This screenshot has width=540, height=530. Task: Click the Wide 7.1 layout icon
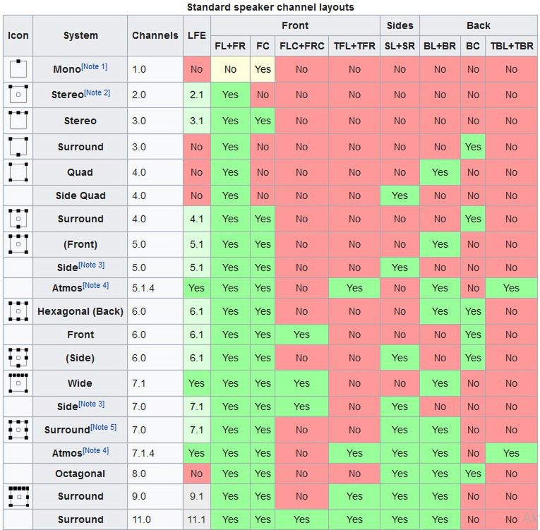pyautogui.click(x=18, y=383)
